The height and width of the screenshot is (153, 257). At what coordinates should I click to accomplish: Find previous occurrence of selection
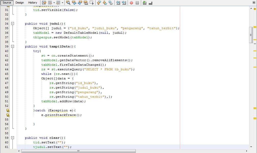tap(75, 3)
